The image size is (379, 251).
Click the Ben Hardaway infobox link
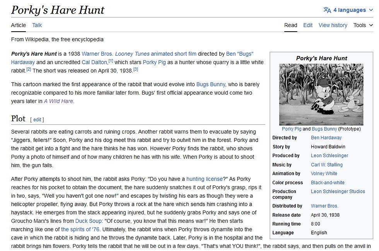click(x=326, y=137)
